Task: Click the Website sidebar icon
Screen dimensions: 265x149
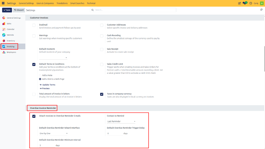Action: [4, 35]
